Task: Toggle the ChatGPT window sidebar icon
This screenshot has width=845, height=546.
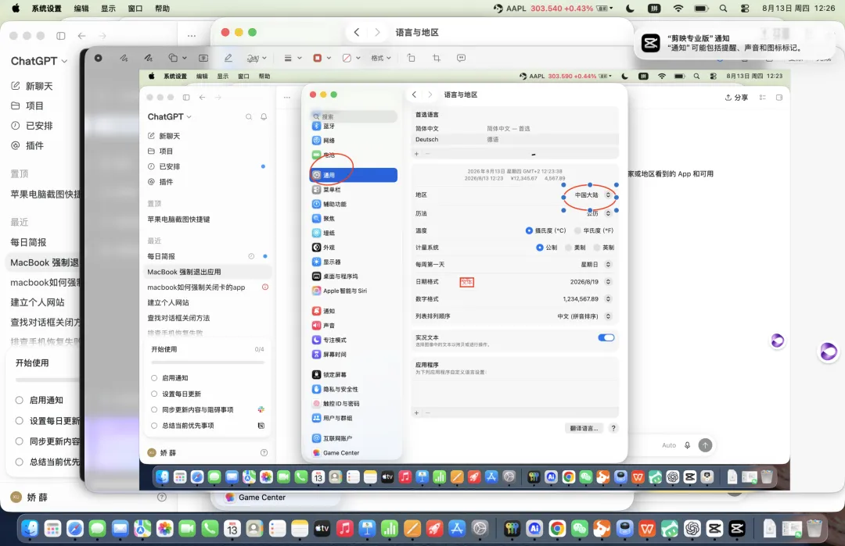Action: 61,35
